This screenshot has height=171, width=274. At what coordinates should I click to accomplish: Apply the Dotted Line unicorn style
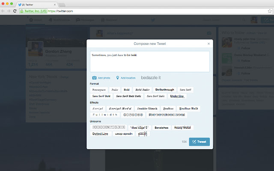(x=101, y=134)
